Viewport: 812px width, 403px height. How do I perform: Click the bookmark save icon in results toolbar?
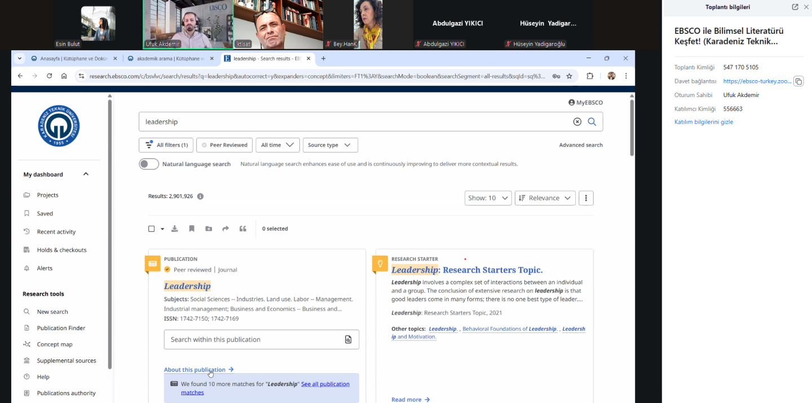tap(192, 229)
